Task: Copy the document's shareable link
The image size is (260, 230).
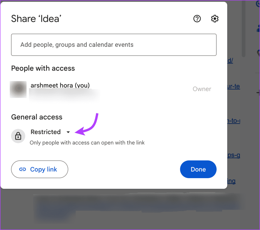Action: (40, 169)
